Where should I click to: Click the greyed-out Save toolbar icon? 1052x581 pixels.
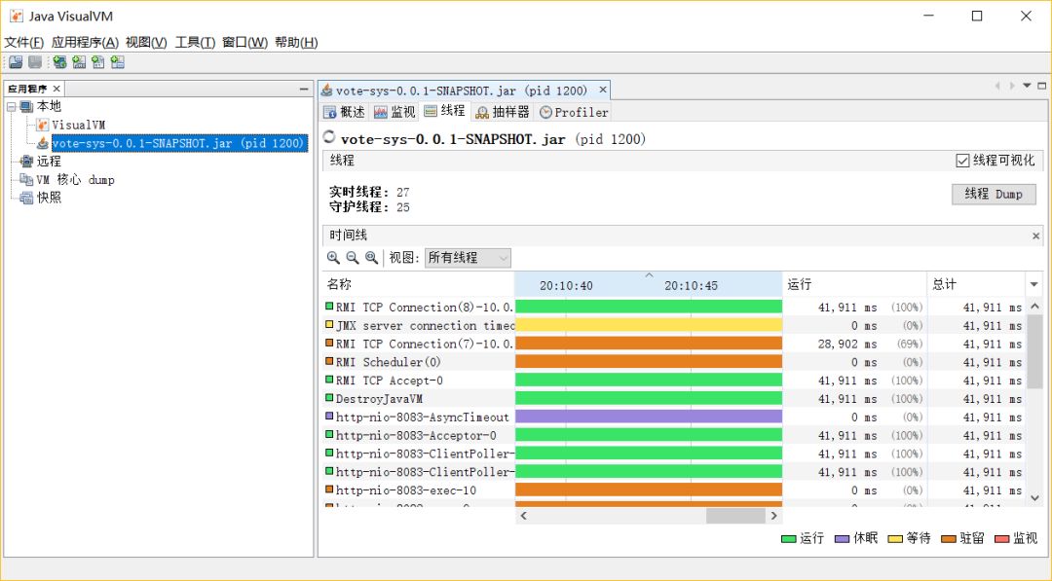tap(36, 62)
